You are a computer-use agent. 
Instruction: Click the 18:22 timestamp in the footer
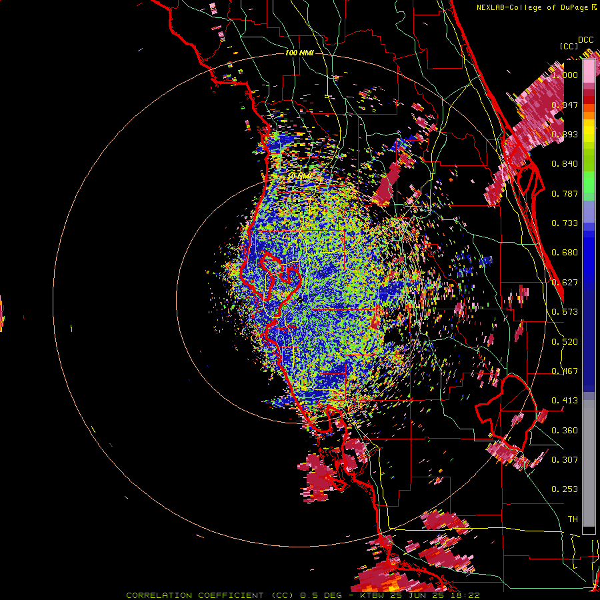465,595
